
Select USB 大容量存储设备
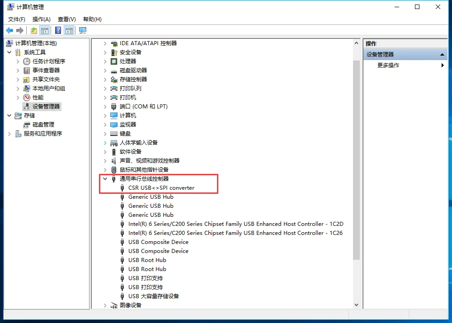tap(154, 296)
